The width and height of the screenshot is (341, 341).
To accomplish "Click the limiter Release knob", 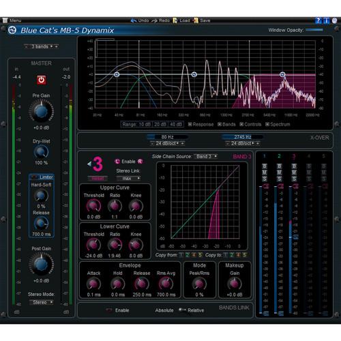I will [x=41, y=223].
